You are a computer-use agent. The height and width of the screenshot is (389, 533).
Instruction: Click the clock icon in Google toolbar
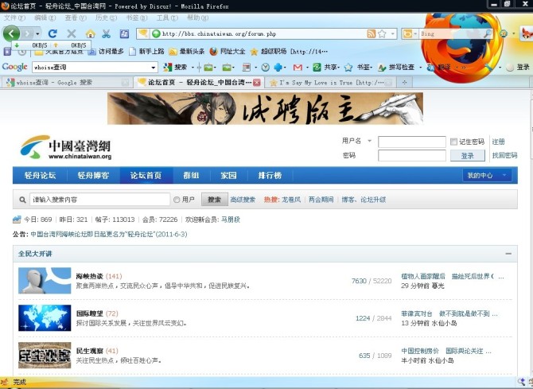point(266,68)
